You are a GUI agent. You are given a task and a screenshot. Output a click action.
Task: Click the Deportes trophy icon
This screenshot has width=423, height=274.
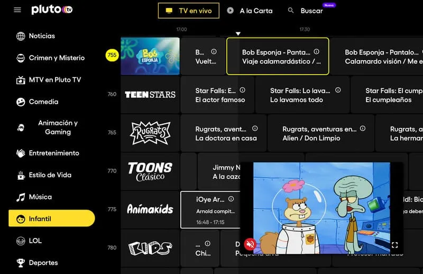pyautogui.click(x=21, y=263)
